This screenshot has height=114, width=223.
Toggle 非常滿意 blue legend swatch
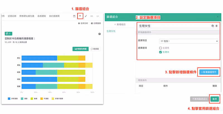(x=9, y=98)
